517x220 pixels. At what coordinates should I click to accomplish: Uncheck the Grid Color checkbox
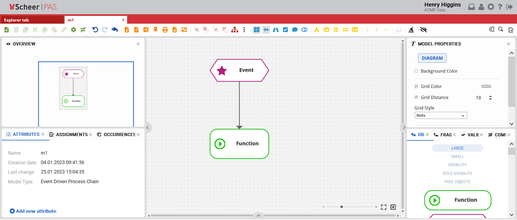click(x=416, y=86)
